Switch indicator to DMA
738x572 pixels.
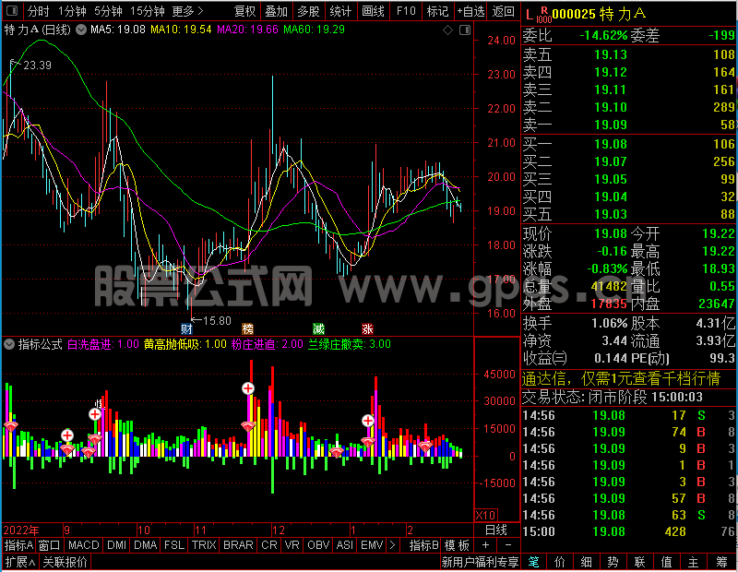coord(145,545)
